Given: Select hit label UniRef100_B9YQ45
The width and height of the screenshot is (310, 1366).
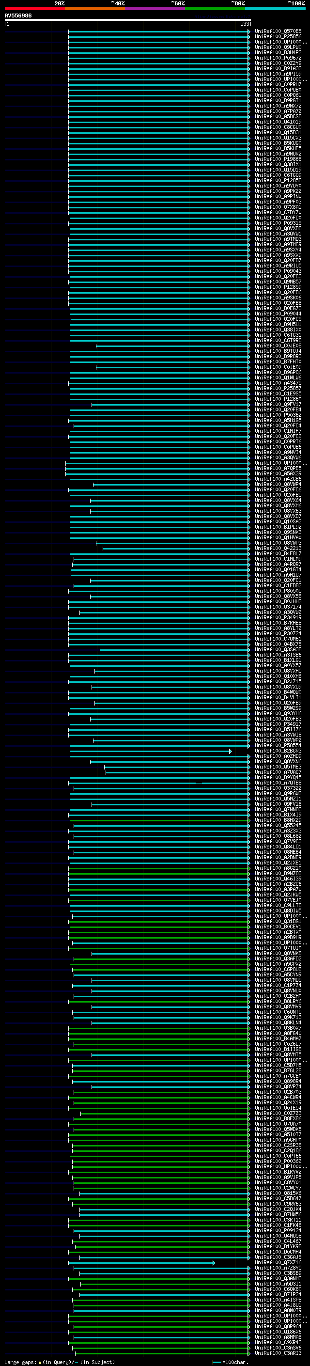Looking at the screenshot, I should point(278,777).
